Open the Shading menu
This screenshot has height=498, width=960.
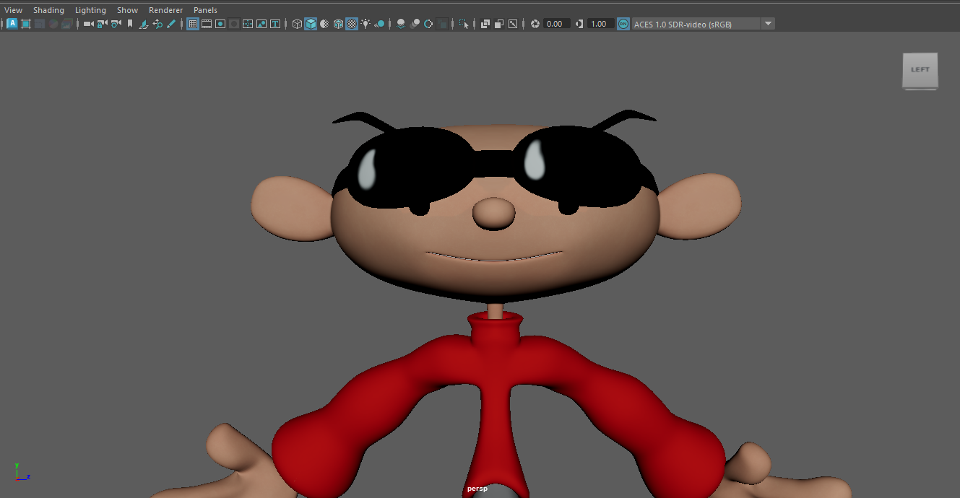point(48,10)
